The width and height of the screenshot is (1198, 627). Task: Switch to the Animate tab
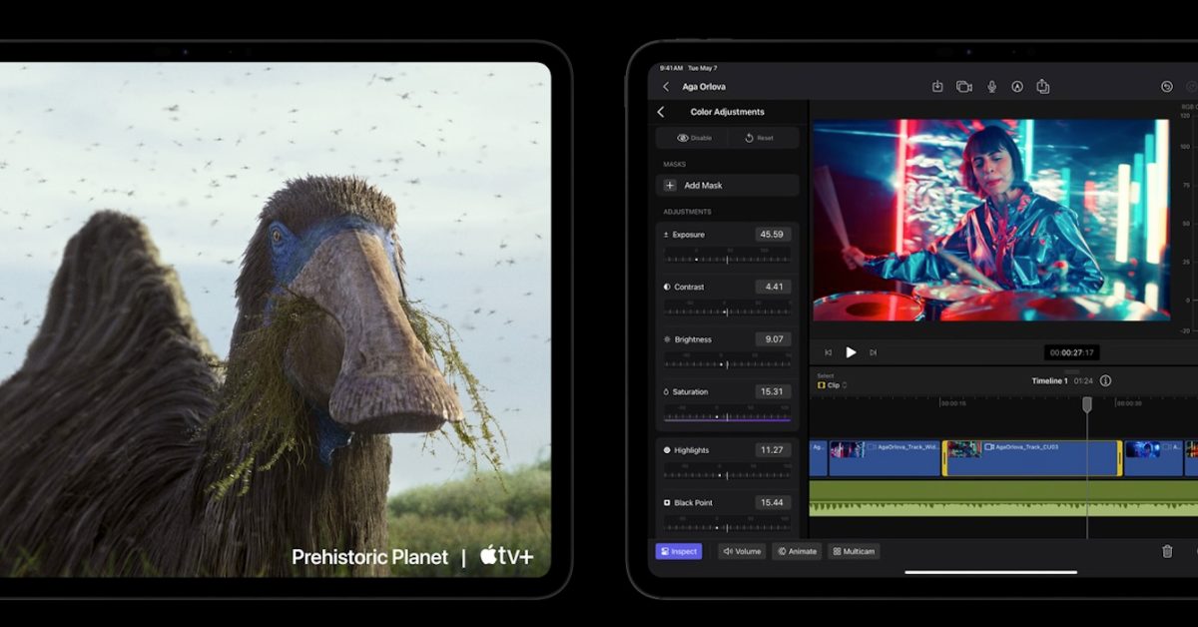click(x=797, y=551)
